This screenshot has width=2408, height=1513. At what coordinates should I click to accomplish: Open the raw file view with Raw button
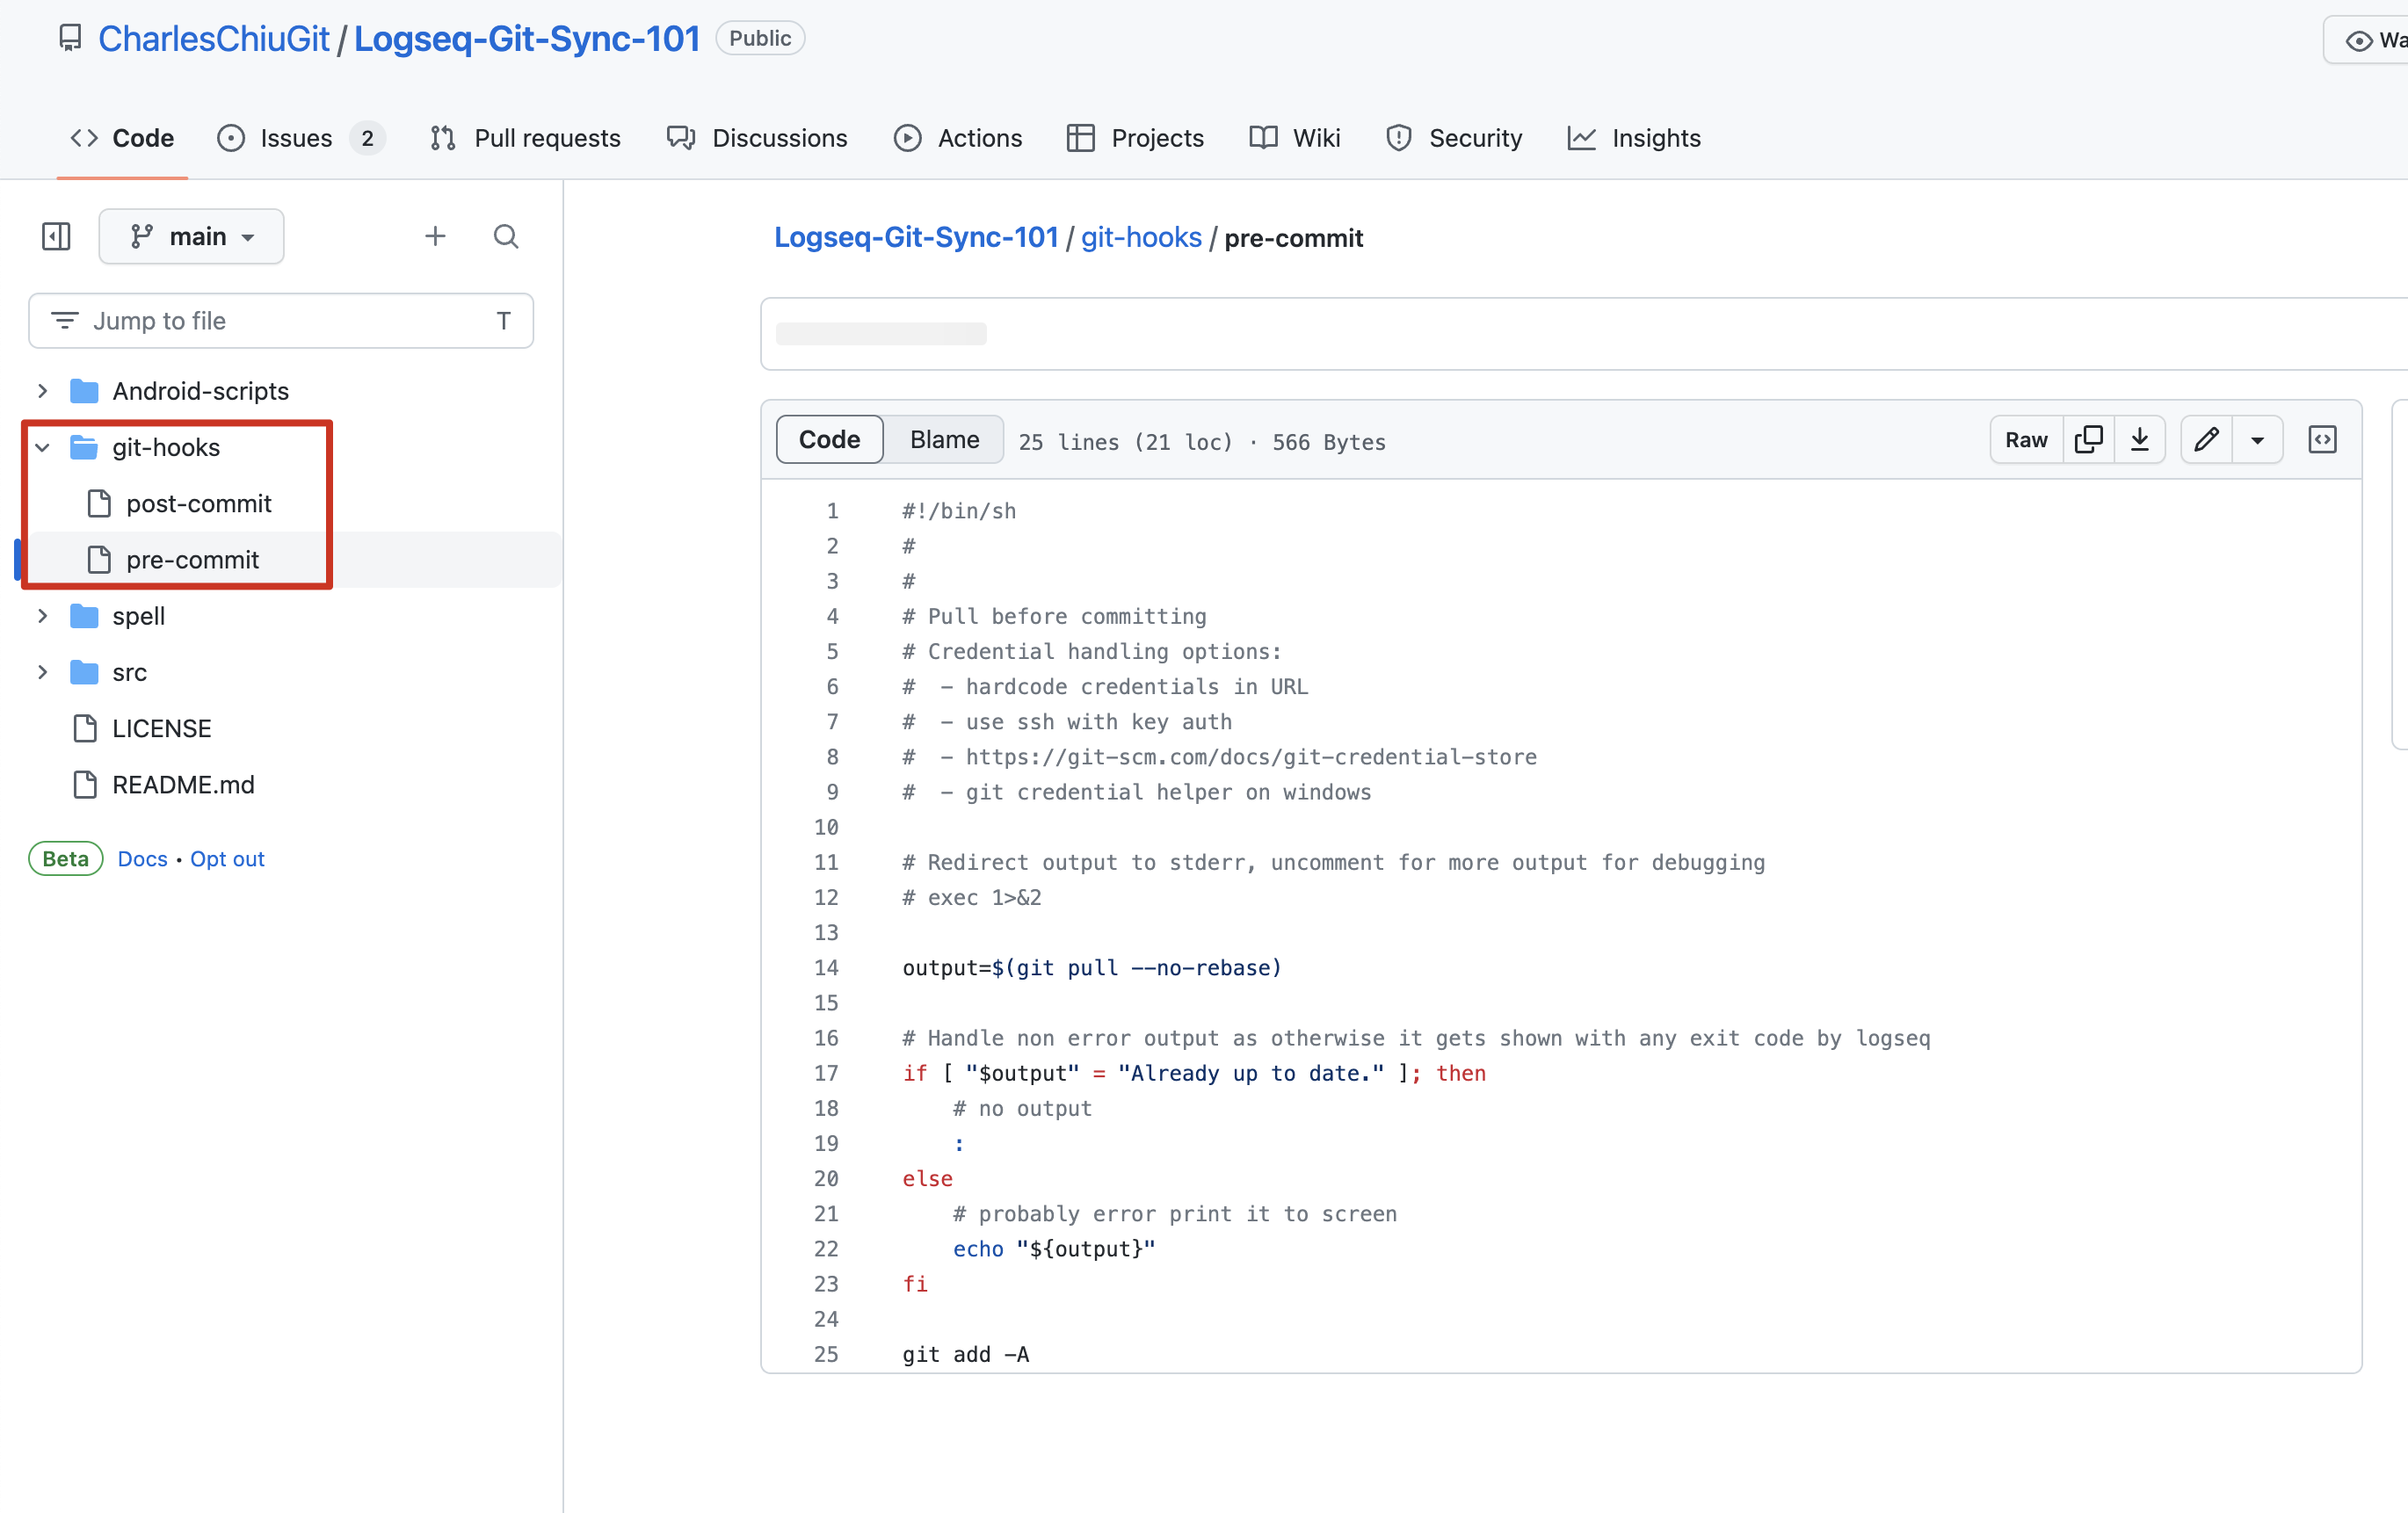(2025, 439)
